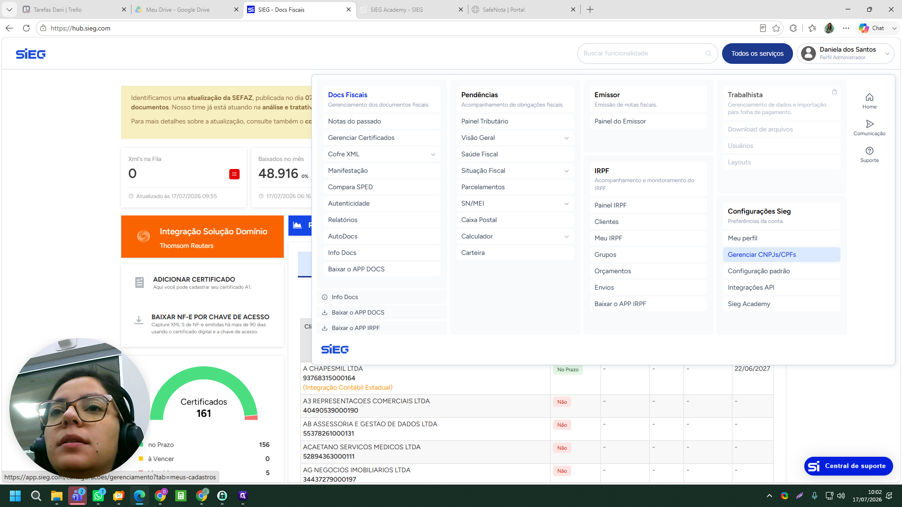The height and width of the screenshot is (507, 902).
Task: Click the lock icon on the Trabalhista card
Action: coord(834,92)
